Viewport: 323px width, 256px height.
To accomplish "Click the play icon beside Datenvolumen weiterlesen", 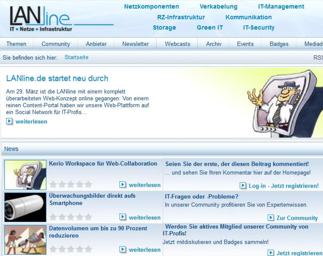I will pos(123,249).
